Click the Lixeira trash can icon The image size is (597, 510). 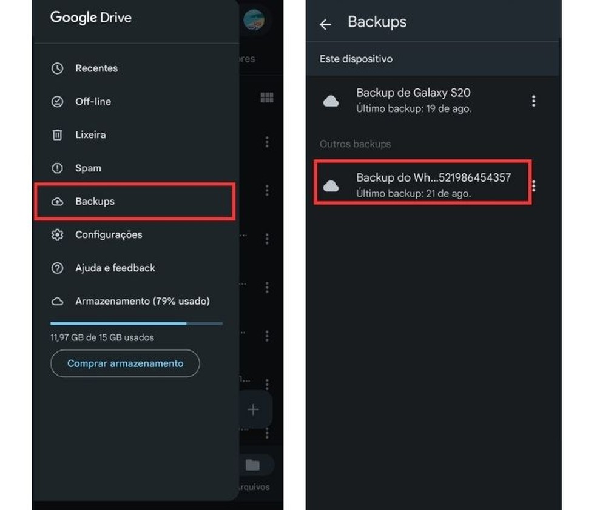(57, 135)
